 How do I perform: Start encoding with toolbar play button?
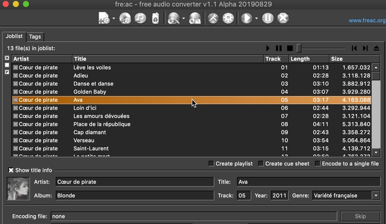(x=246, y=18)
